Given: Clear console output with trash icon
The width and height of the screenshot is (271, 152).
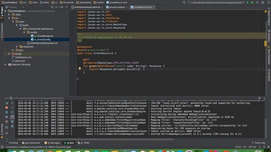Looking at the screenshot, I should point(12,126).
